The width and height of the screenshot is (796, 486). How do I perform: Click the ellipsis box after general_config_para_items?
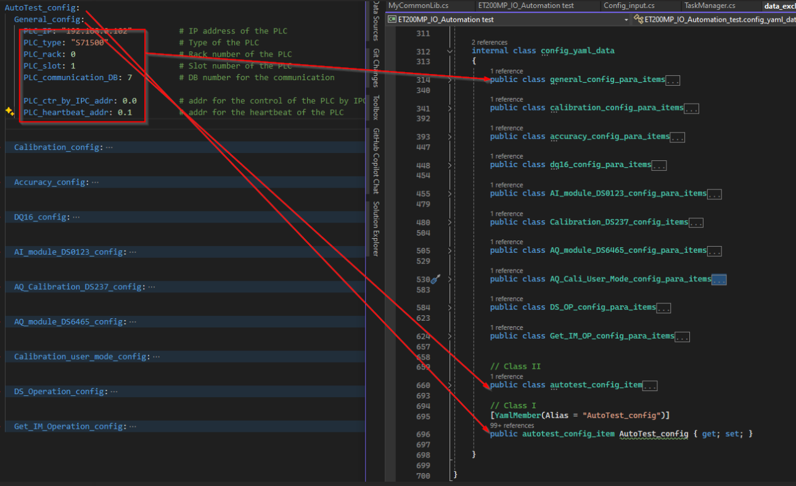pyautogui.click(x=673, y=80)
